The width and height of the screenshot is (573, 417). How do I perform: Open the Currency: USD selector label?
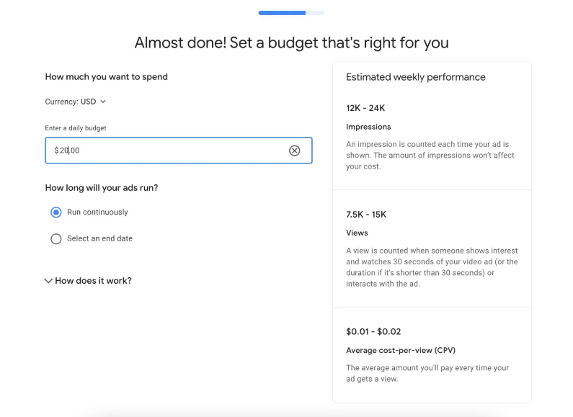point(71,102)
